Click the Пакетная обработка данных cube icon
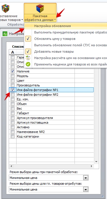The image size is (107, 199). pyautogui.click(x=40, y=8)
